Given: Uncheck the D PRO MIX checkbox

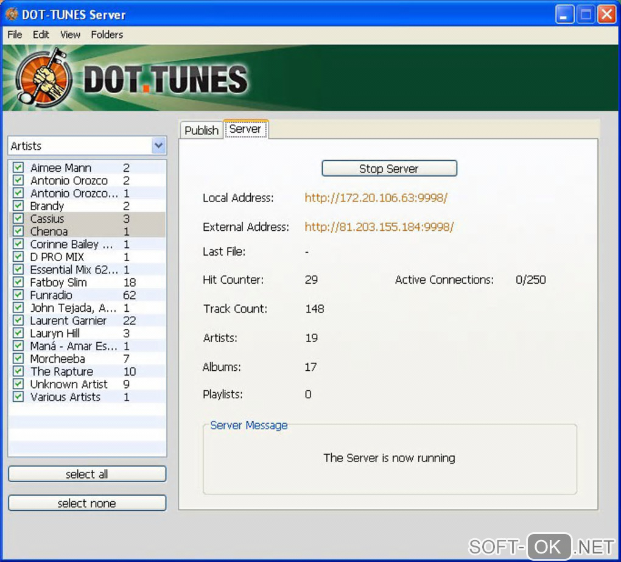Looking at the screenshot, I should (18, 256).
